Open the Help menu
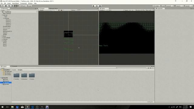 35,3
